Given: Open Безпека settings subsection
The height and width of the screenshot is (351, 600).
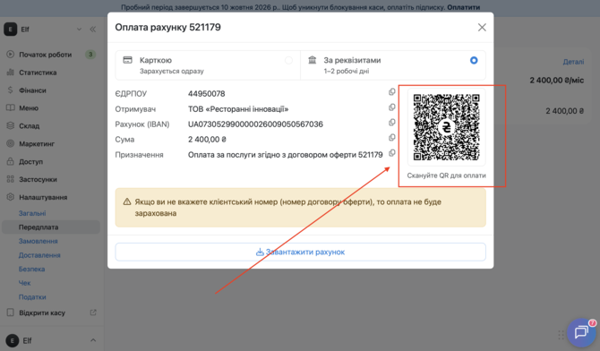Looking at the screenshot, I should pyautogui.click(x=31, y=270).
